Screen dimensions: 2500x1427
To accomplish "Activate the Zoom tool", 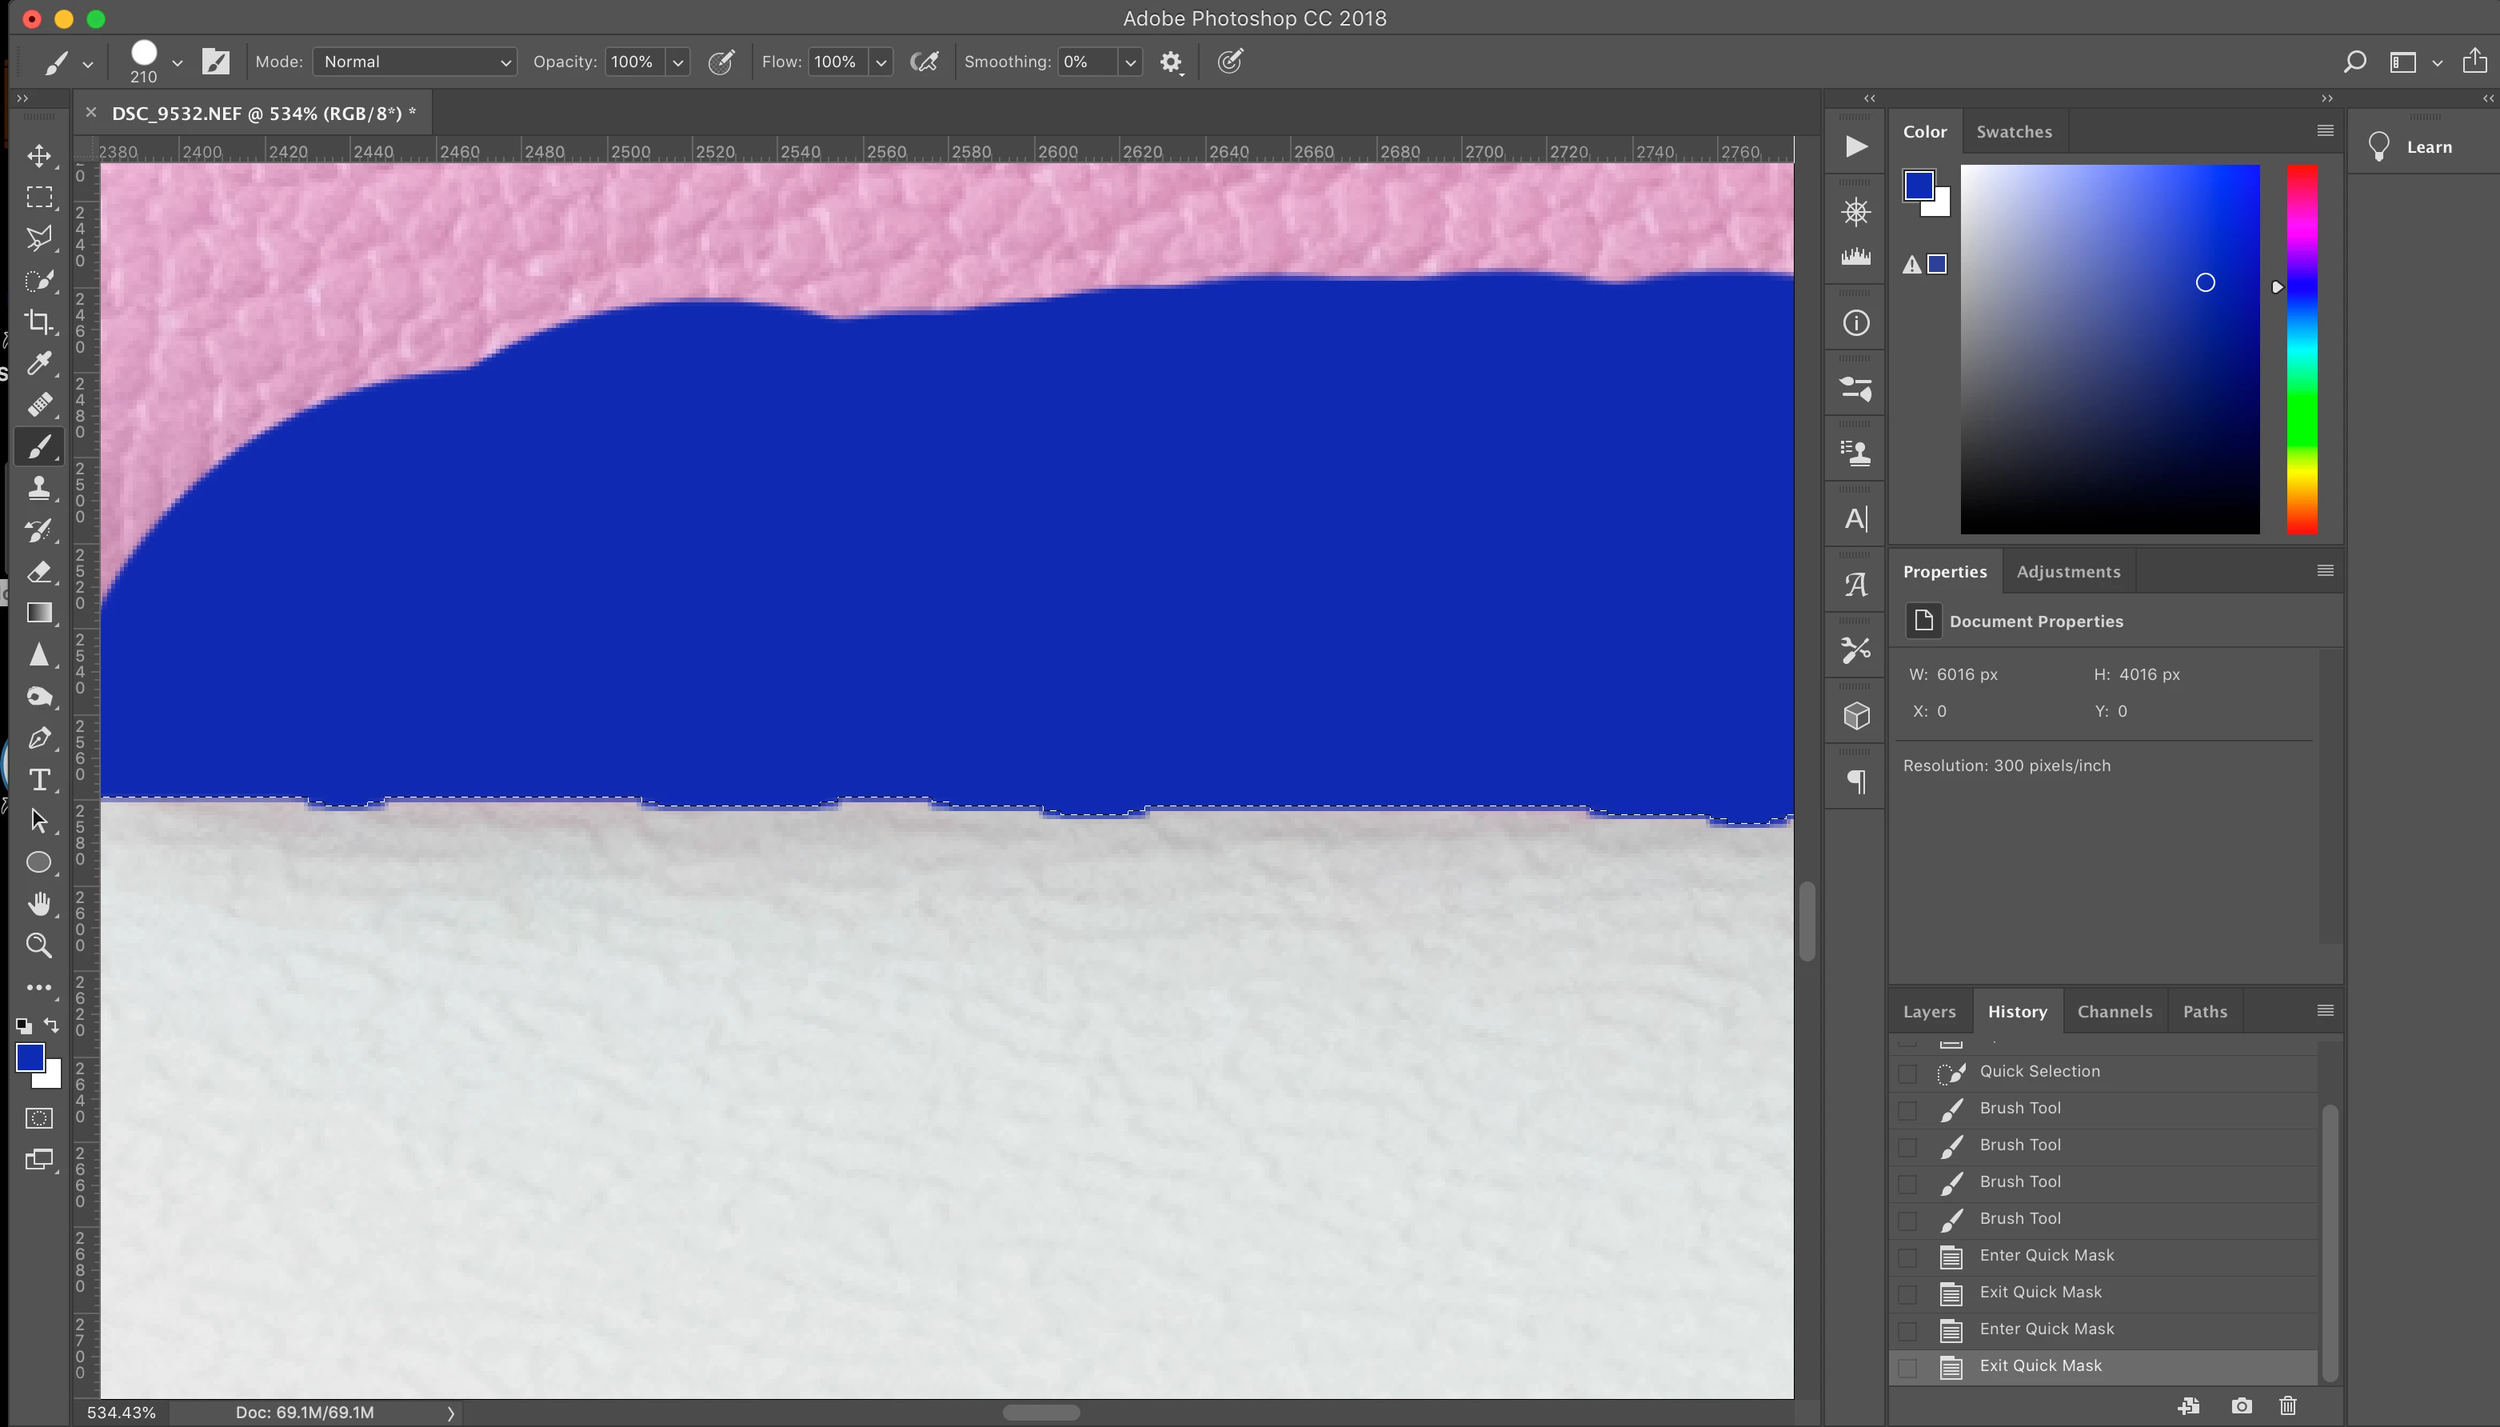I will [x=39, y=945].
